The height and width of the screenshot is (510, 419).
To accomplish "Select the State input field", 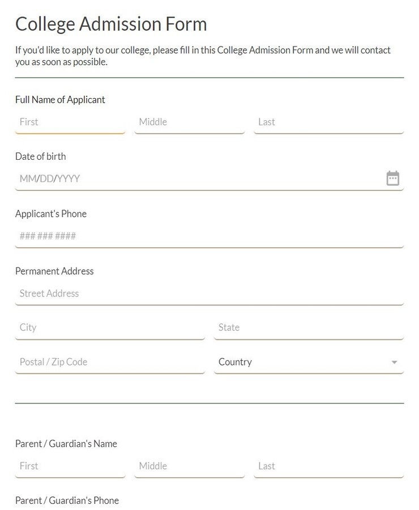I will click(x=309, y=328).
